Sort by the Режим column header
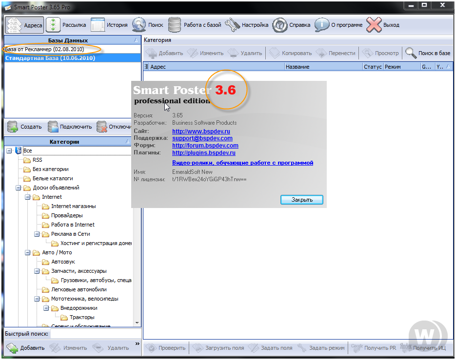This screenshot has width=456, height=360. pyautogui.click(x=402, y=67)
